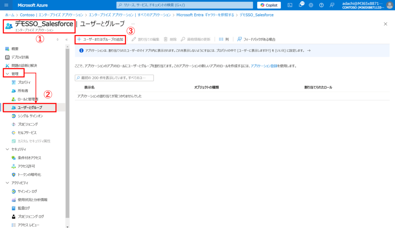
Task: Open カスタム セキュリティ属性 in sidebar
Action: click(x=34, y=141)
